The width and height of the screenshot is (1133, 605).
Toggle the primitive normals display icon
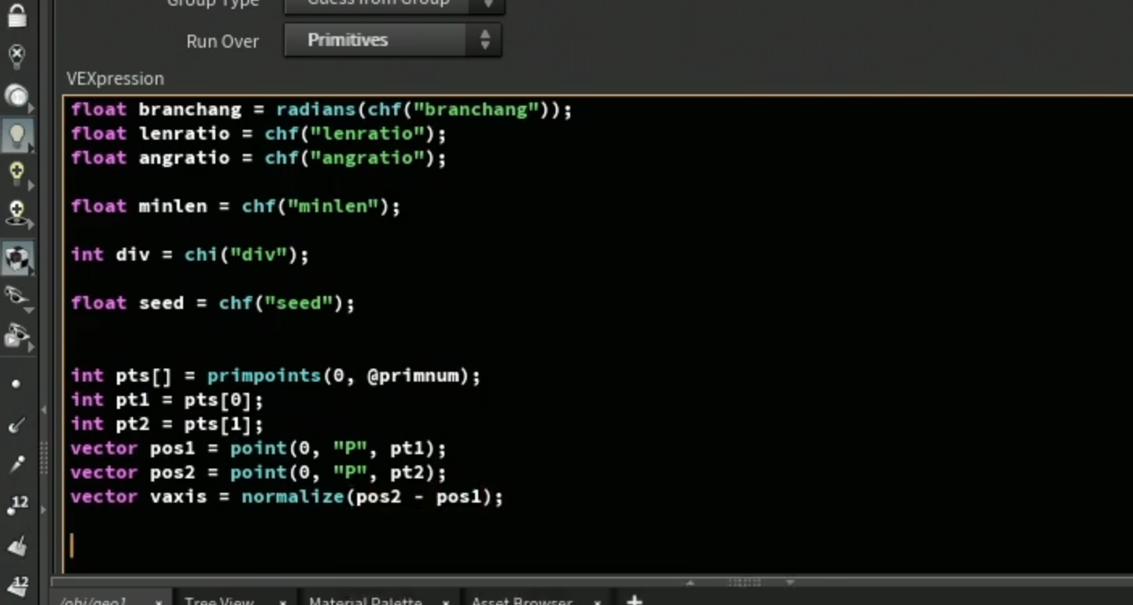[17, 545]
